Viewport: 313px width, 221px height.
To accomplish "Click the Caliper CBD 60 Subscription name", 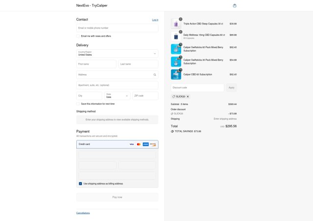I will click(198, 75).
